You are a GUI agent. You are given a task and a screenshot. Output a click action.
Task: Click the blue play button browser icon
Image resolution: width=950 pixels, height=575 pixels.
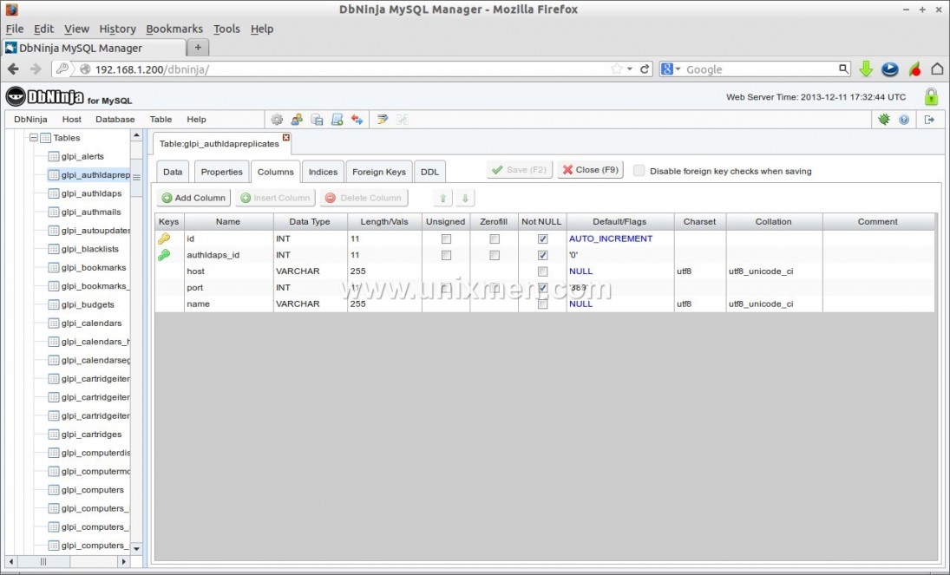tap(889, 69)
